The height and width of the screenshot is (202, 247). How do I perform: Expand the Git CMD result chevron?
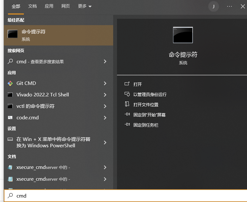pos(105,83)
